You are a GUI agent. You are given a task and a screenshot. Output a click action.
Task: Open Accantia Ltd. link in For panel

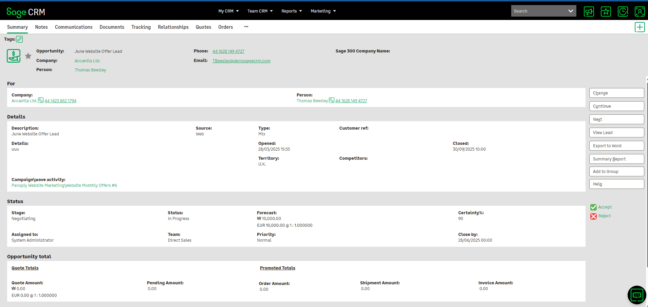tap(24, 101)
